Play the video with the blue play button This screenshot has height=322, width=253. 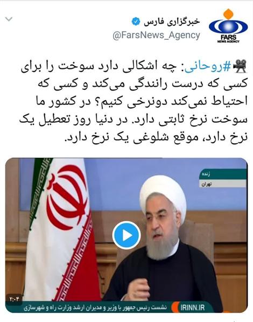127,235
